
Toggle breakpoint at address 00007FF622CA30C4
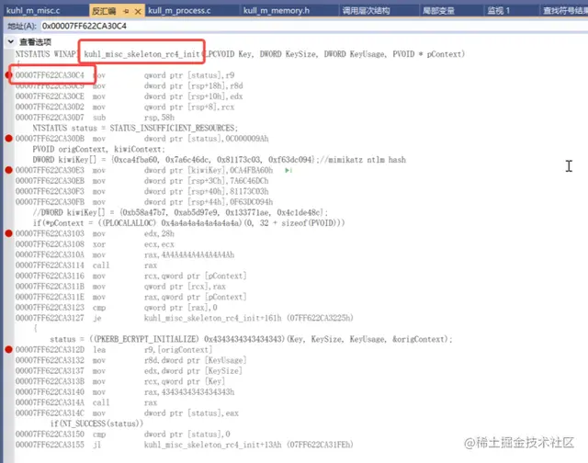pos(9,75)
